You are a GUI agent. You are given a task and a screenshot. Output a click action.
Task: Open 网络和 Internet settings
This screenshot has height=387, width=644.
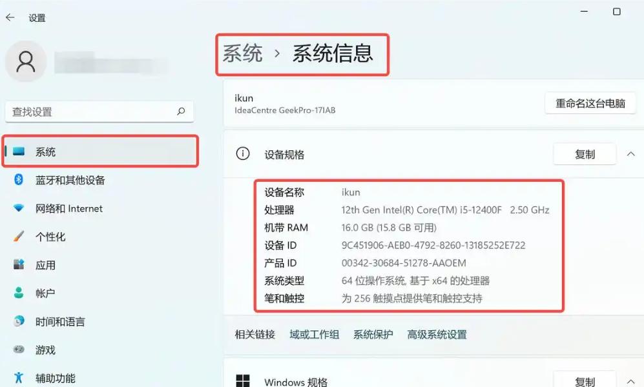pos(69,208)
